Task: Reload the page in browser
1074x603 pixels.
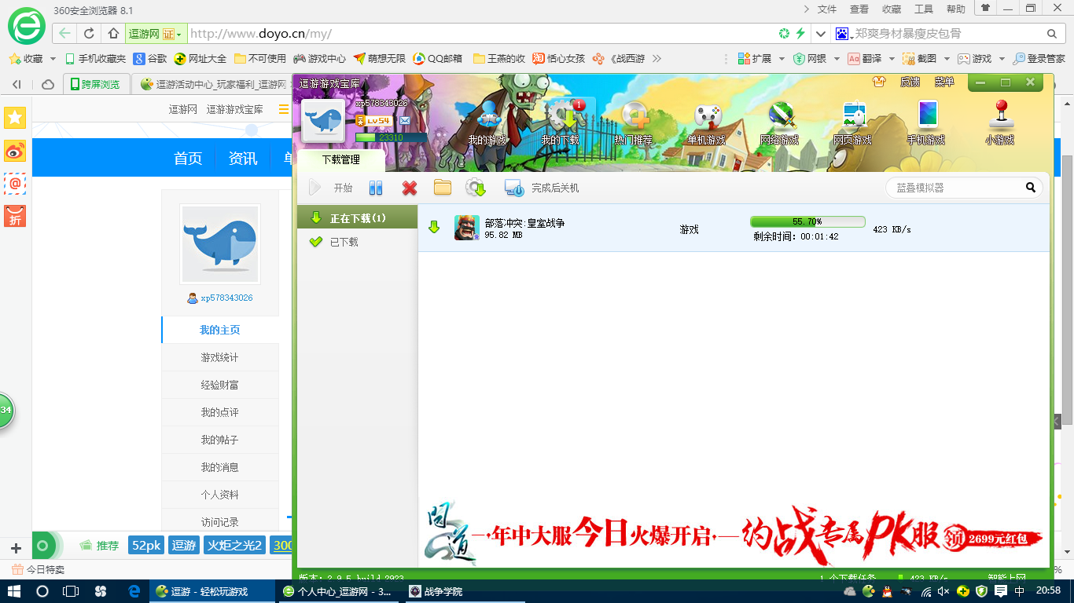Action: pos(89,34)
